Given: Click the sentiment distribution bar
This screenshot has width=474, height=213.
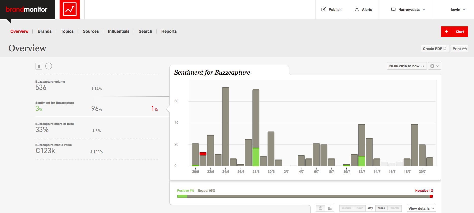Looking at the screenshot, I should click(x=305, y=196).
